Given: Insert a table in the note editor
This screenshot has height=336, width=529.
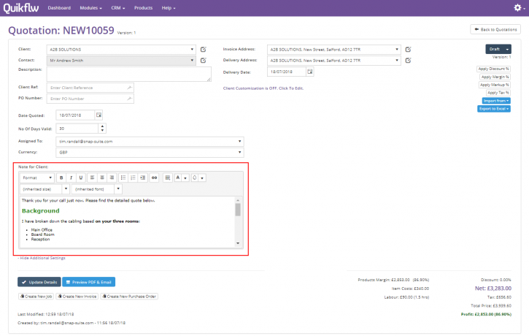Looking at the screenshot, I should [x=168, y=177].
